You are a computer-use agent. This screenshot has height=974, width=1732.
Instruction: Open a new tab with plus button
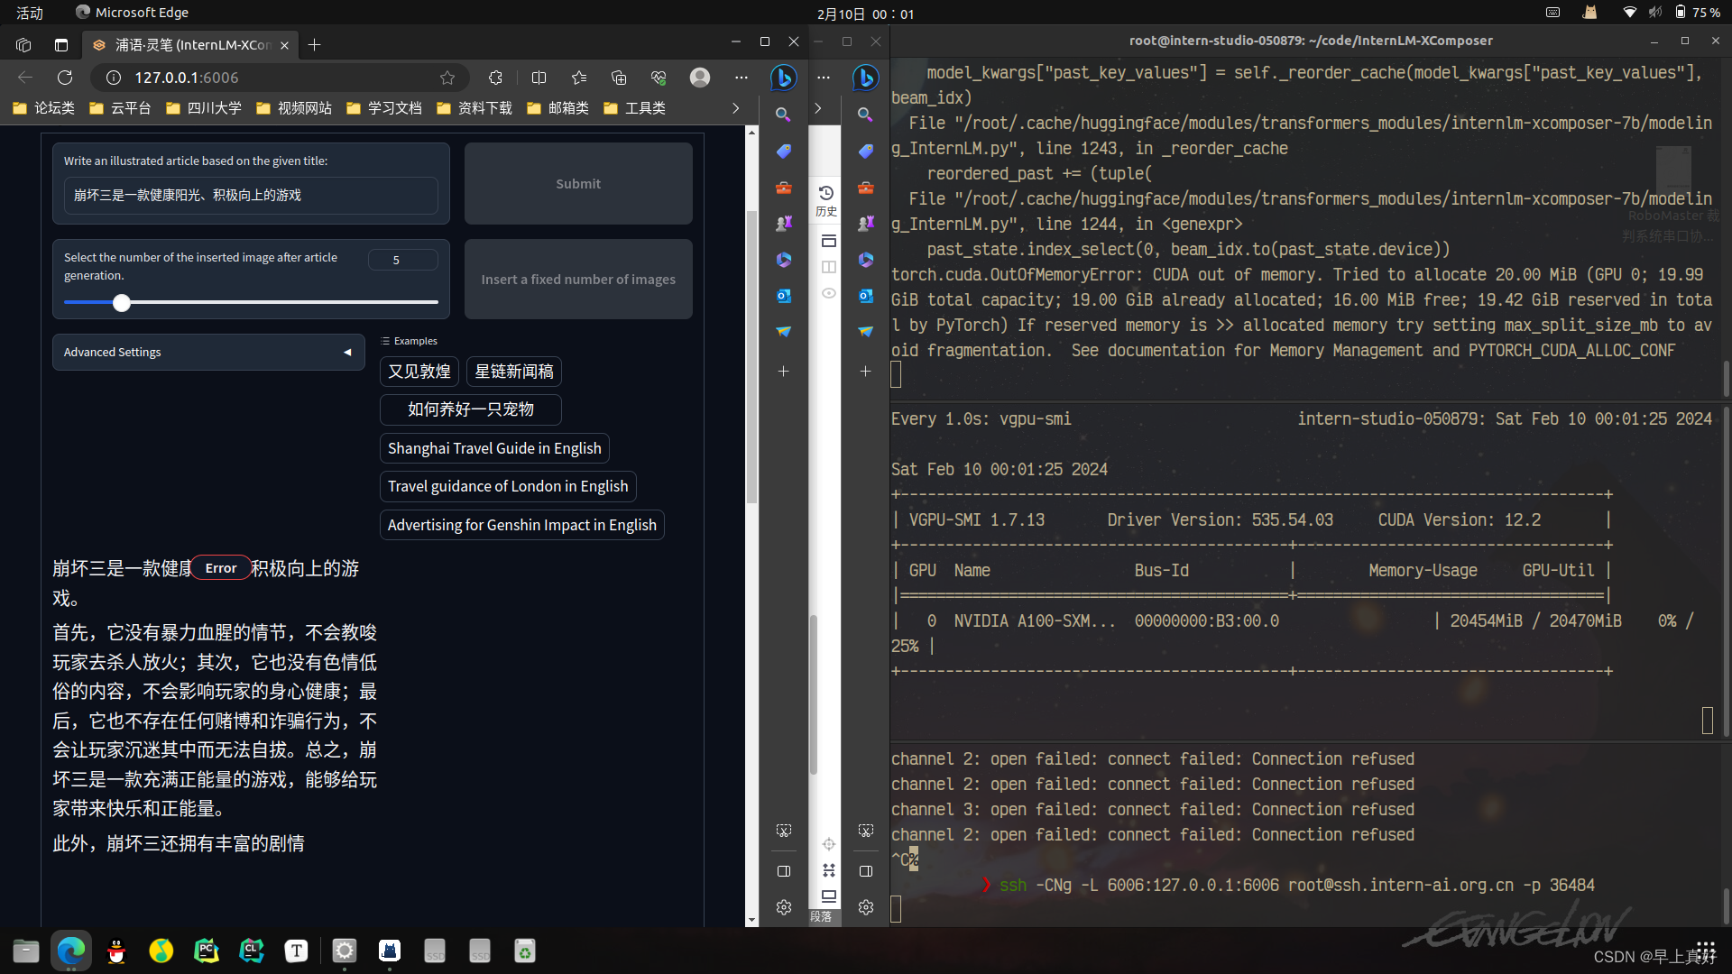coord(314,44)
